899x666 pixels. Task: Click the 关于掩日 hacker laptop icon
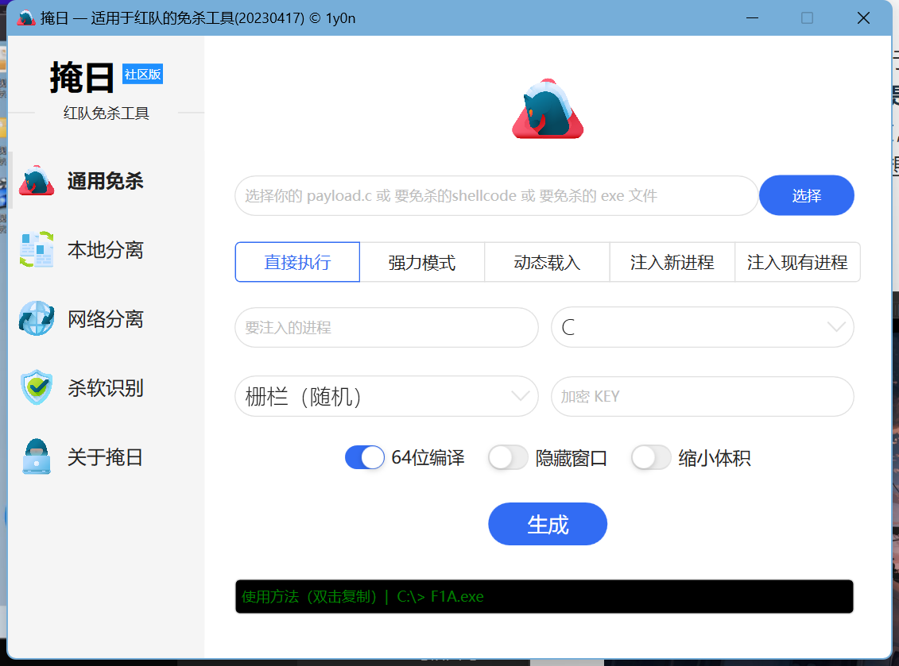tap(37, 456)
